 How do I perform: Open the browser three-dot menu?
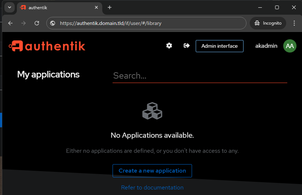[x=294, y=23]
